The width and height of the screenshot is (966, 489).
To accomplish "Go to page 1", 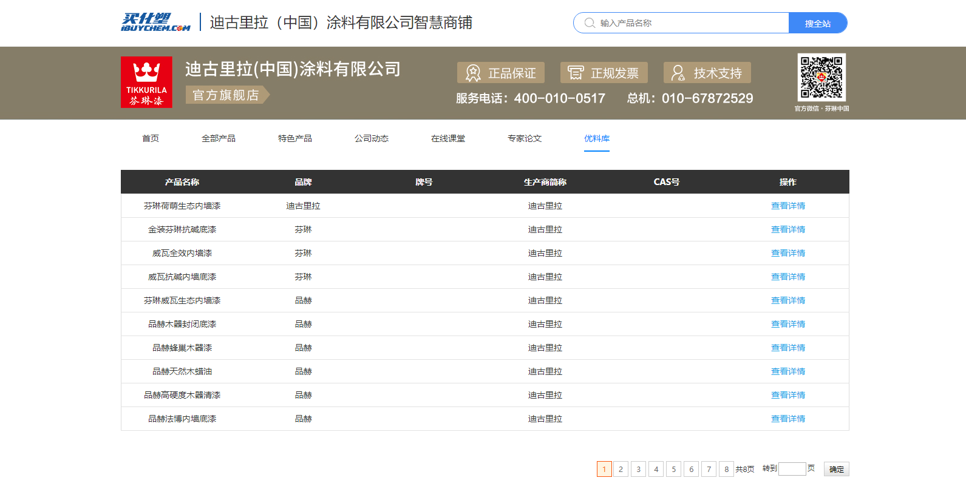I will (x=604, y=469).
